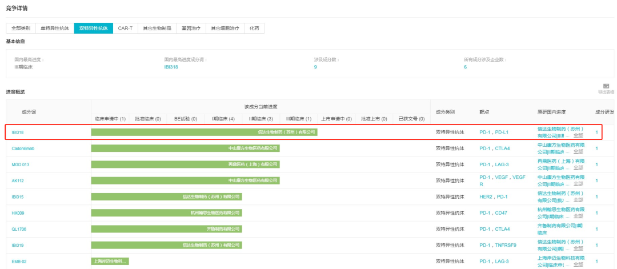The width and height of the screenshot is (617, 269).
Task: Click the 临床申请中 (1) column header
Action: 110,119
